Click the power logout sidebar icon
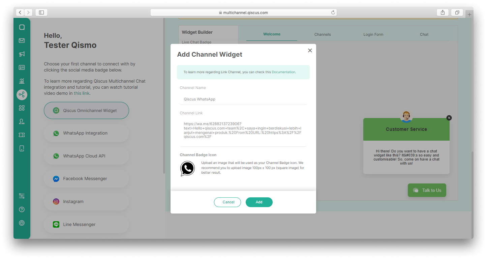 click(x=22, y=223)
